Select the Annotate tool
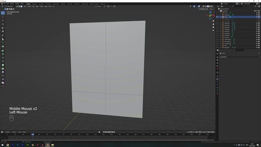Screen dimensions: 261x147 pos(3,36)
